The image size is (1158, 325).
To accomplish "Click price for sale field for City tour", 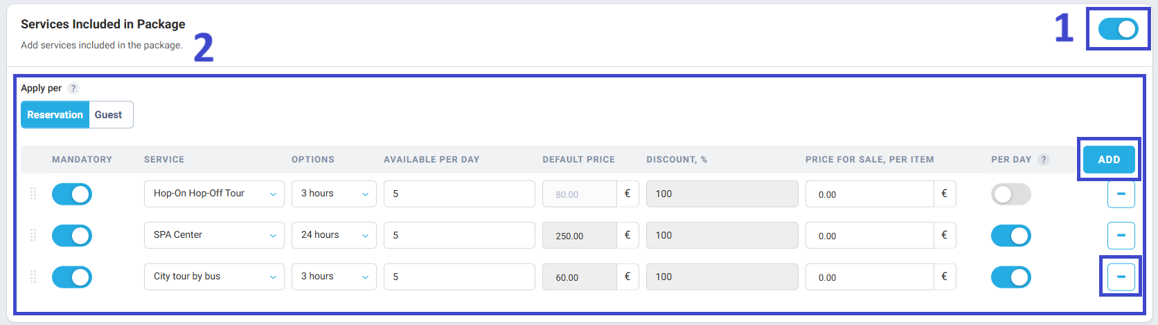I will pyautogui.click(x=870, y=277).
